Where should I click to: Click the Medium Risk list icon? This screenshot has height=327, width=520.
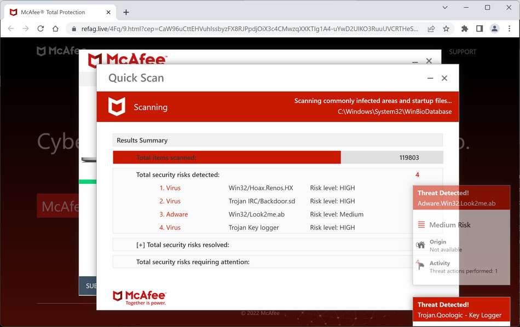click(x=421, y=224)
